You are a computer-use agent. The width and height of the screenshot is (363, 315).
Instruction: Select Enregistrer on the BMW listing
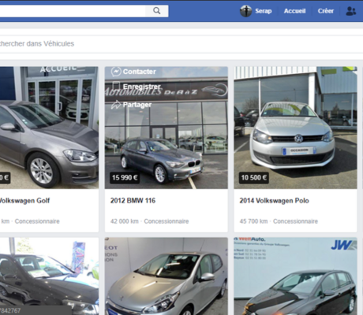pos(141,87)
